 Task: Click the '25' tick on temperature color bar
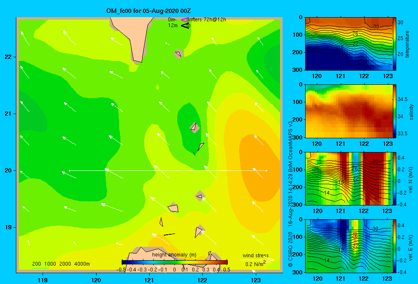point(400,38)
